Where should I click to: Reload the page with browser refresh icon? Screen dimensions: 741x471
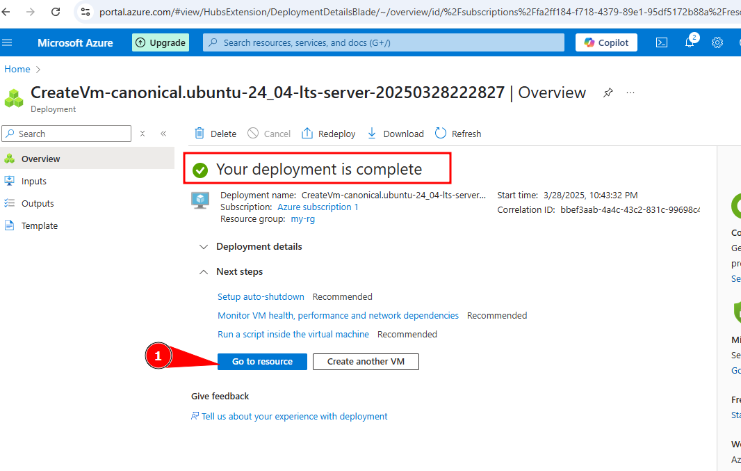tap(56, 12)
